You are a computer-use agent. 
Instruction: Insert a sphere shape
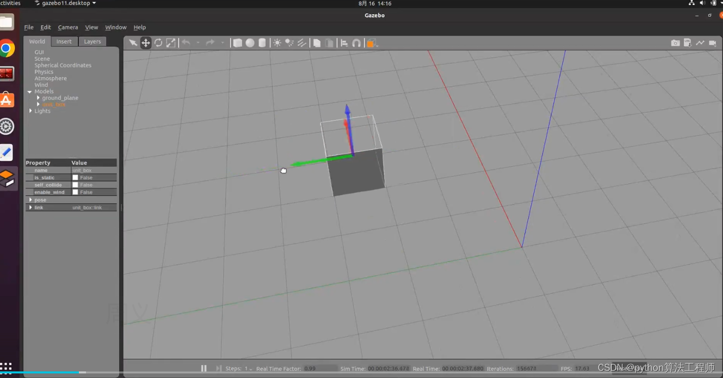tap(250, 43)
